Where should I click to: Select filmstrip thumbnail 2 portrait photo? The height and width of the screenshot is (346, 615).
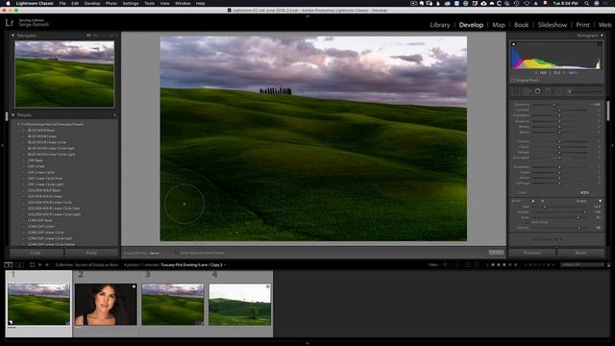(x=106, y=305)
